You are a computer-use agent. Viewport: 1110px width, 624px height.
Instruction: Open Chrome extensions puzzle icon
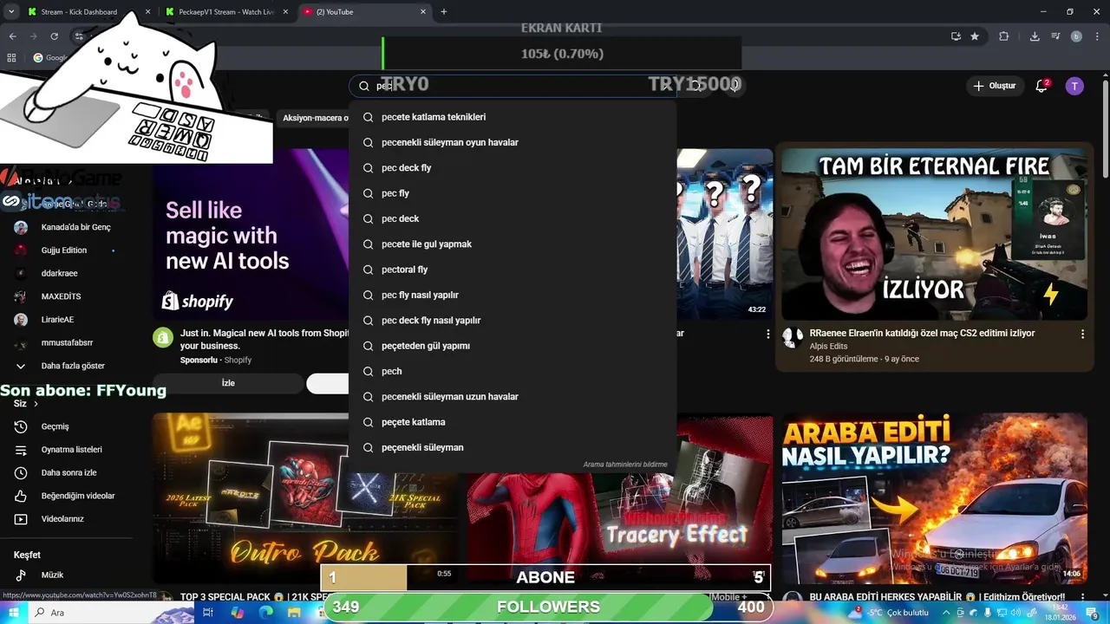1004,36
